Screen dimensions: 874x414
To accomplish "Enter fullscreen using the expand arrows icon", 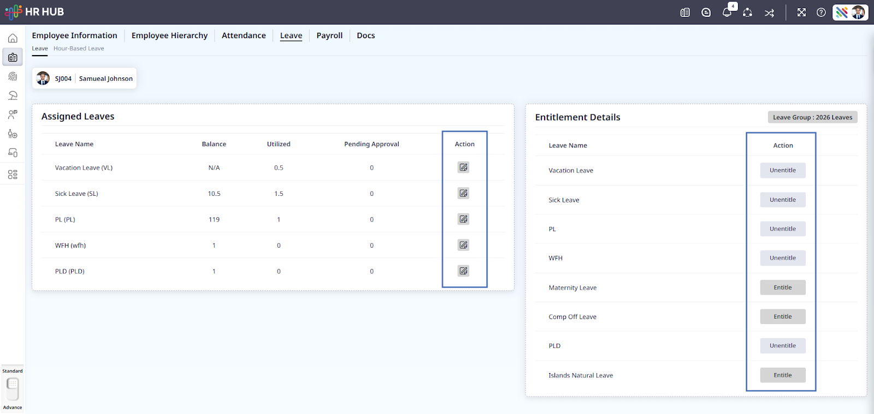I will [801, 13].
